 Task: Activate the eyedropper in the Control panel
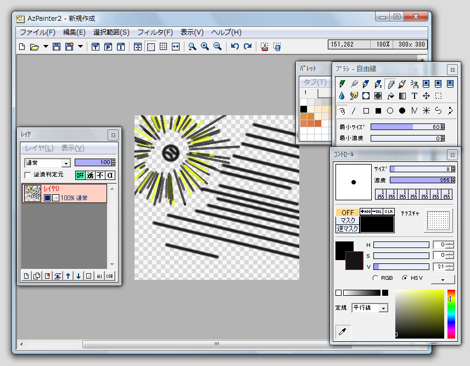pos(343,331)
